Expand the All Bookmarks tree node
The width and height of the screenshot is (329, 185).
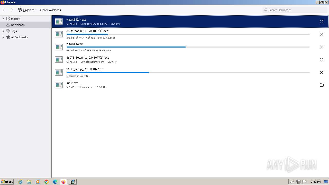(x=3, y=37)
